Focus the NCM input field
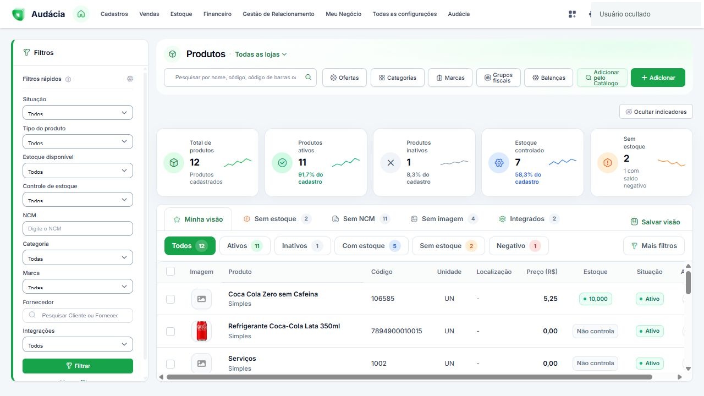This screenshot has height=396, width=704. pyautogui.click(x=78, y=228)
